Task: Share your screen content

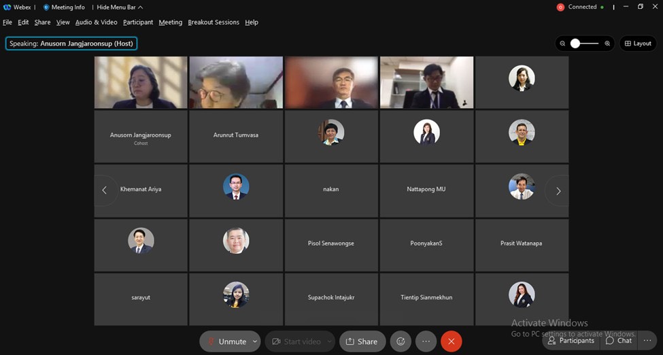Action: (362, 341)
